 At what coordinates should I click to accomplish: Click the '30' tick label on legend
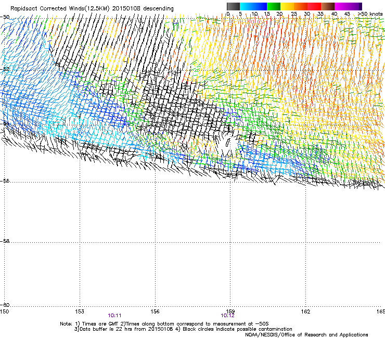307,14
